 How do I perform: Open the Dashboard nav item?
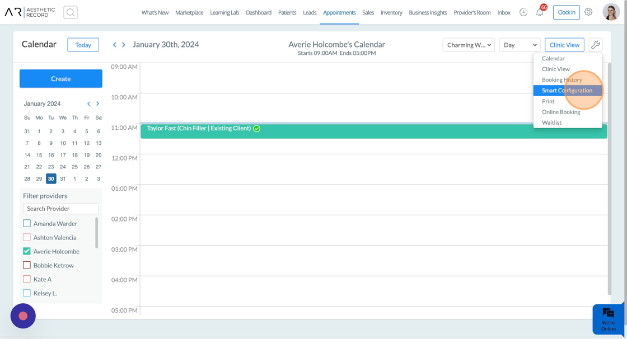pyautogui.click(x=258, y=12)
